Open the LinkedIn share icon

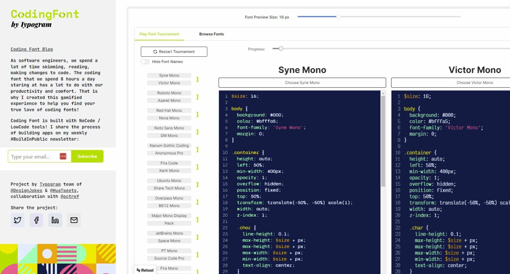55,220
